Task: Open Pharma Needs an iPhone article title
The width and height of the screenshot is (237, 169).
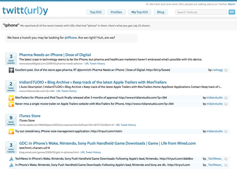Action: [x=55, y=55]
